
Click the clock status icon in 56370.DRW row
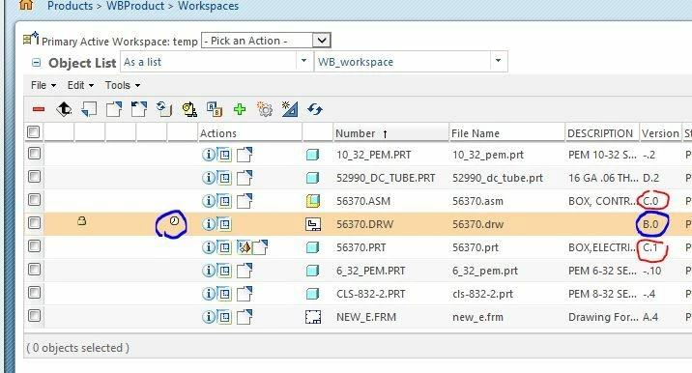[174, 220]
